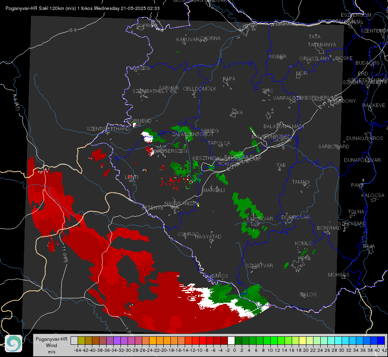Click the KISBÉR town label
This screenshot has width=388, height=357.
click(x=278, y=56)
